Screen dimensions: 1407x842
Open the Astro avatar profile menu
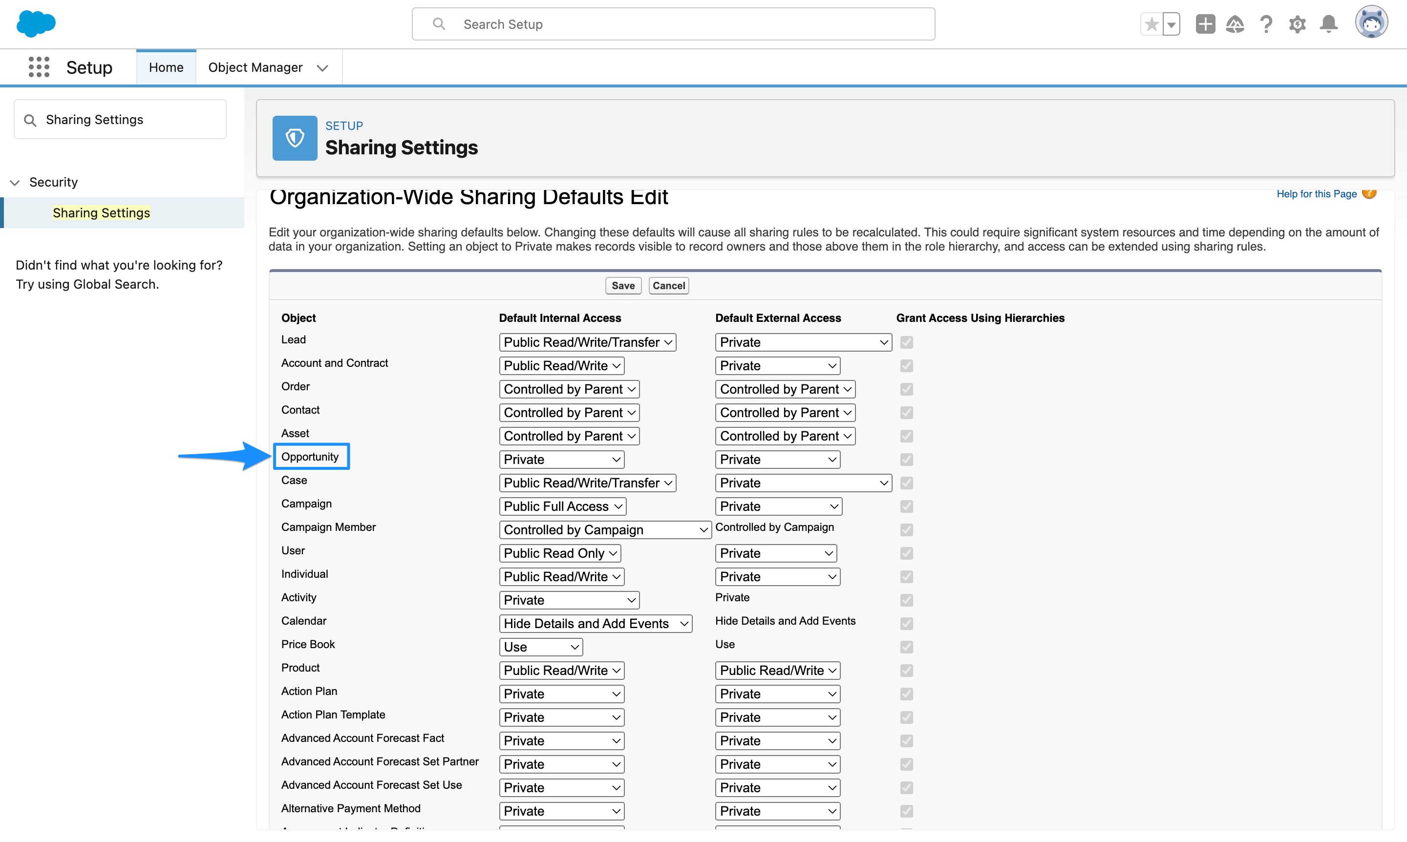pos(1372,22)
